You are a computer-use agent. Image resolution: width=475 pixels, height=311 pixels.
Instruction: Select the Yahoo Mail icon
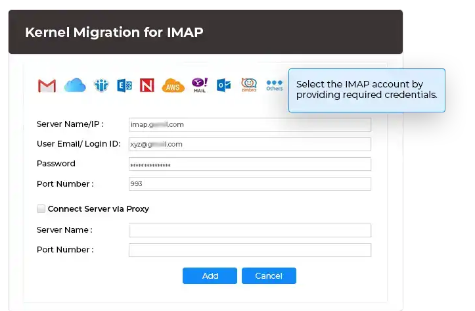tap(199, 85)
